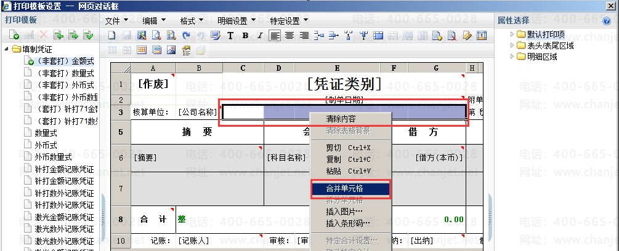Select row header 5 in the grid

click(121, 132)
